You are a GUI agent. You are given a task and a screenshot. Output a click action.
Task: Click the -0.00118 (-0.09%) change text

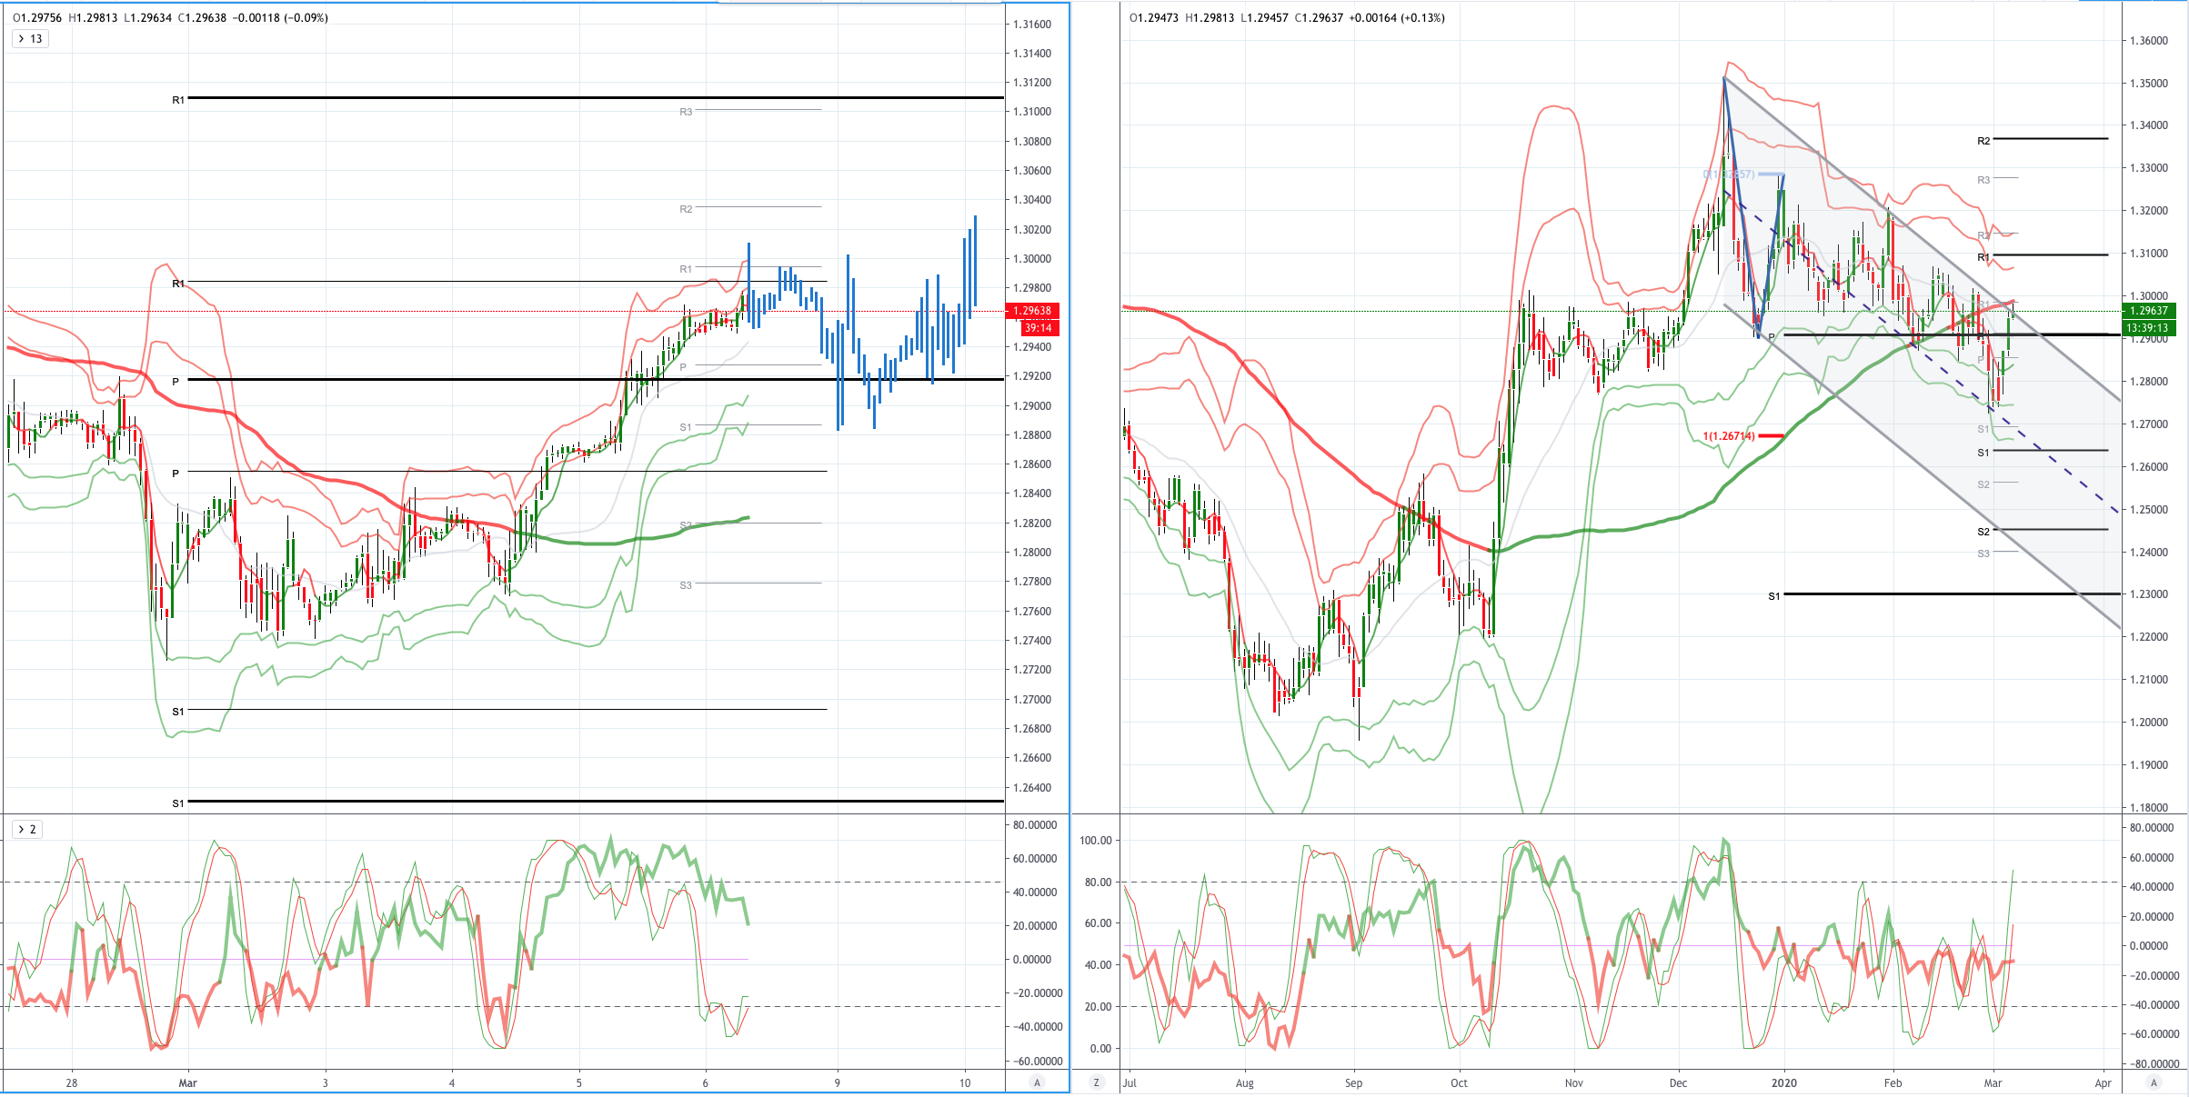tap(281, 17)
